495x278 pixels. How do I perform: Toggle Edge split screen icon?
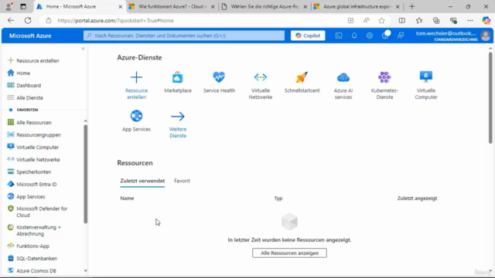pos(402,21)
